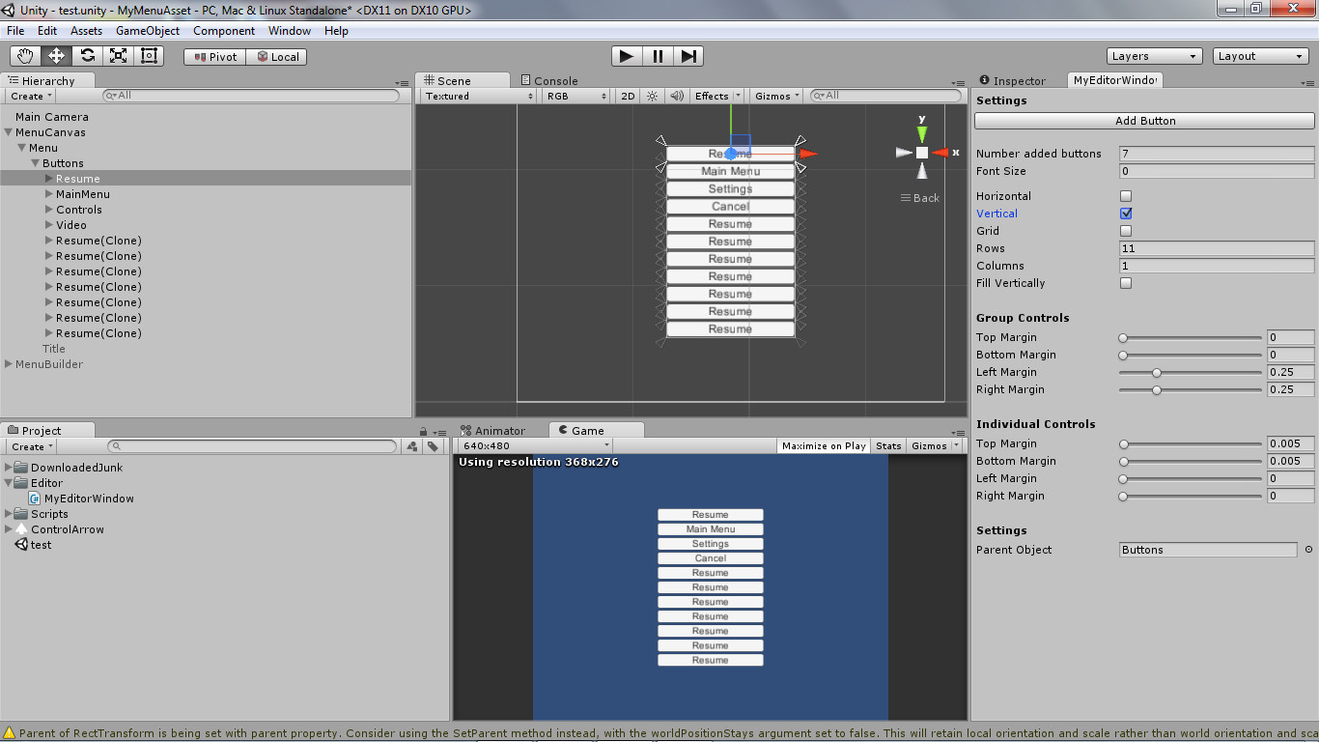
Task: Click the Parent Object text field
Action: [1207, 549]
